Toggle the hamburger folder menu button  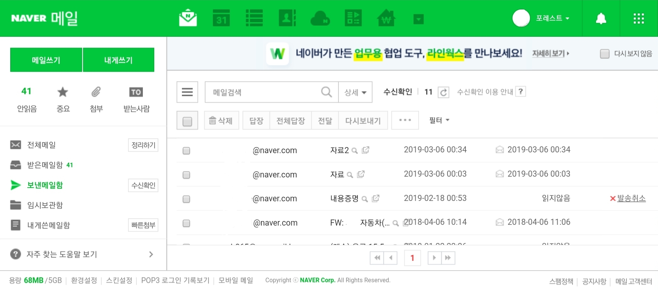pyautogui.click(x=187, y=92)
